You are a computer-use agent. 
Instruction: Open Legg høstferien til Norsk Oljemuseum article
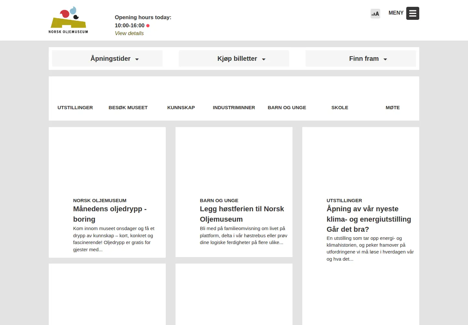click(x=242, y=214)
